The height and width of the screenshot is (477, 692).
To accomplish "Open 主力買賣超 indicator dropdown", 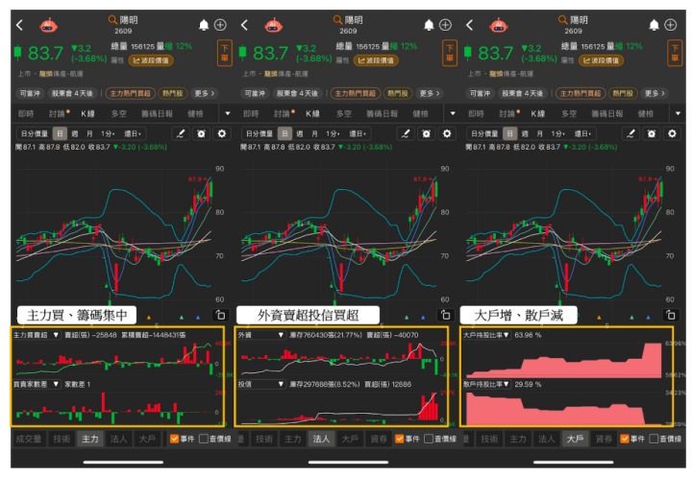I will (x=37, y=335).
